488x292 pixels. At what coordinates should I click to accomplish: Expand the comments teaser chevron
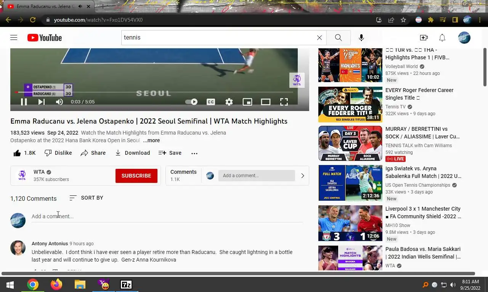[303, 176]
